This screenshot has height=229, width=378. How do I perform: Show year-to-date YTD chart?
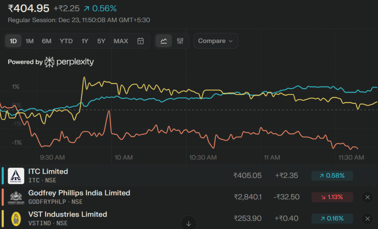(x=66, y=41)
